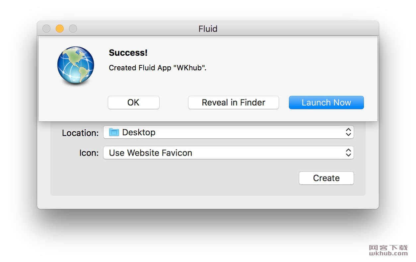
Task: Click the 'Location:' label
Action: click(80, 133)
